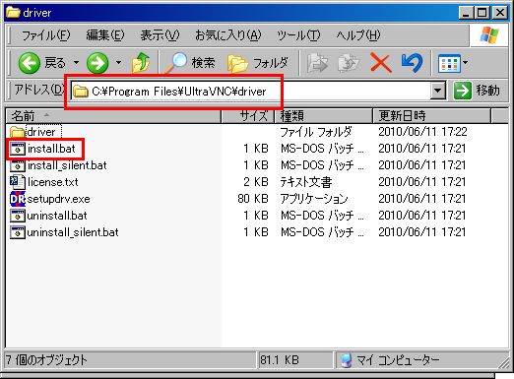Click the Copy To folder icon
The width and height of the screenshot is (514, 379).
[349, 63]
